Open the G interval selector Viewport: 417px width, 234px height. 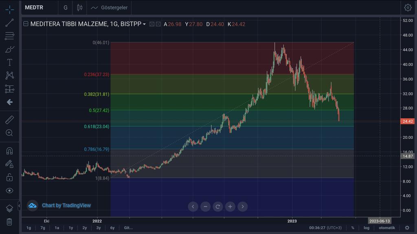point(66,7)
